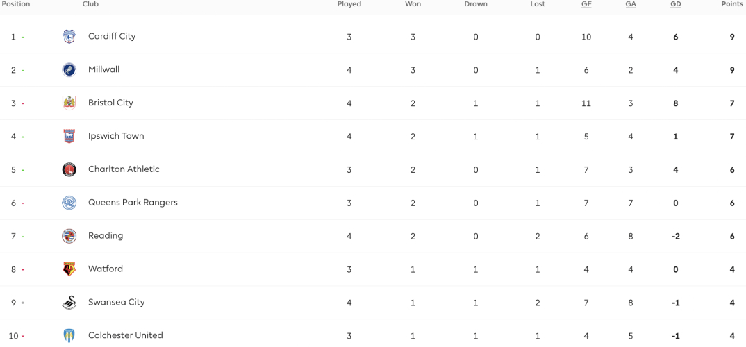Click the Points column header
This screenshot has height=347, width=746.
pos(733,4)
